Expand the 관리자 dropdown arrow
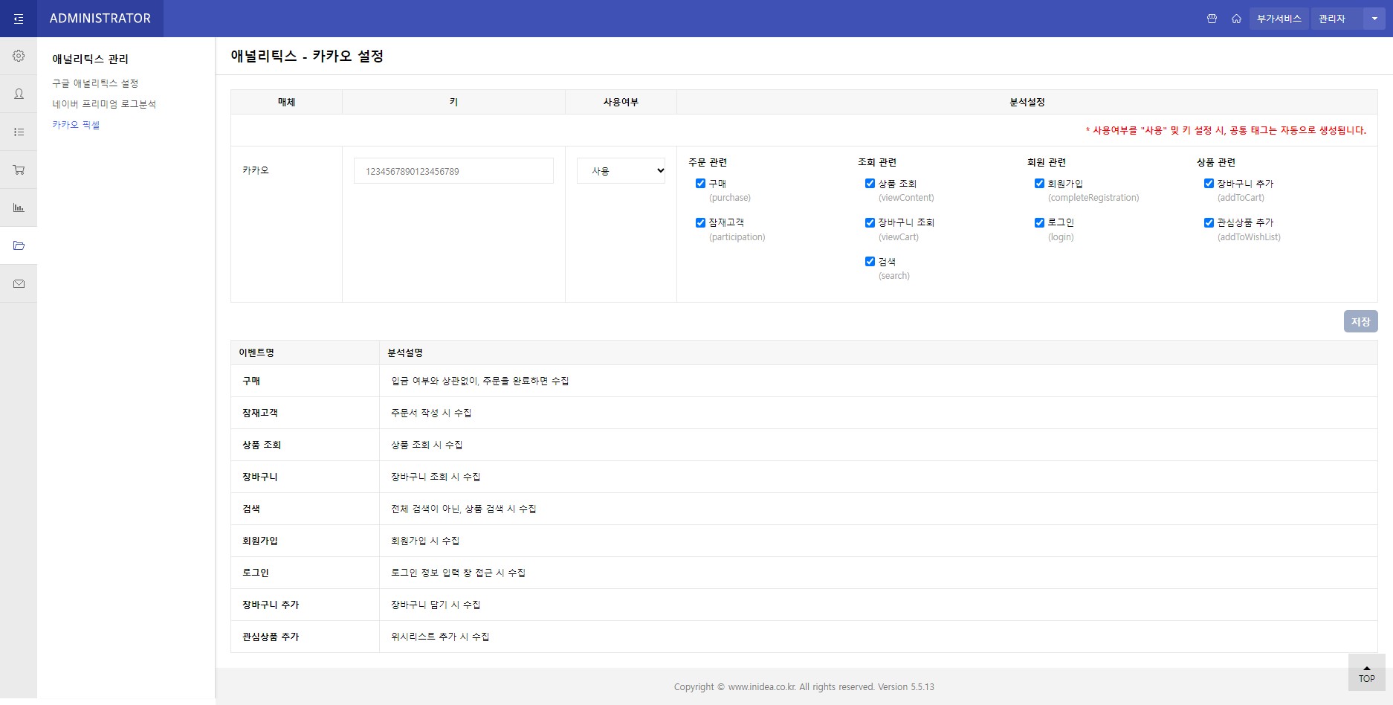 point(1374,19)
